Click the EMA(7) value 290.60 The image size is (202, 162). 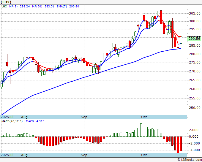click(74, 7)
